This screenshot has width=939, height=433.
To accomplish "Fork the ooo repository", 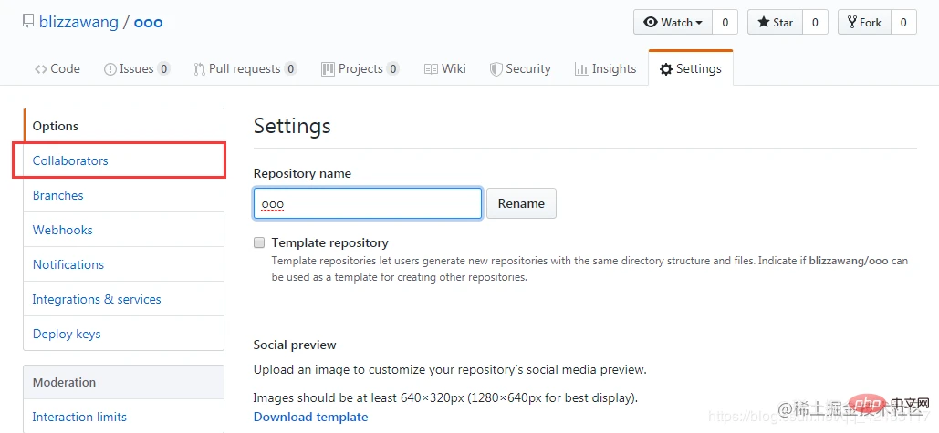I will (863, 23).
